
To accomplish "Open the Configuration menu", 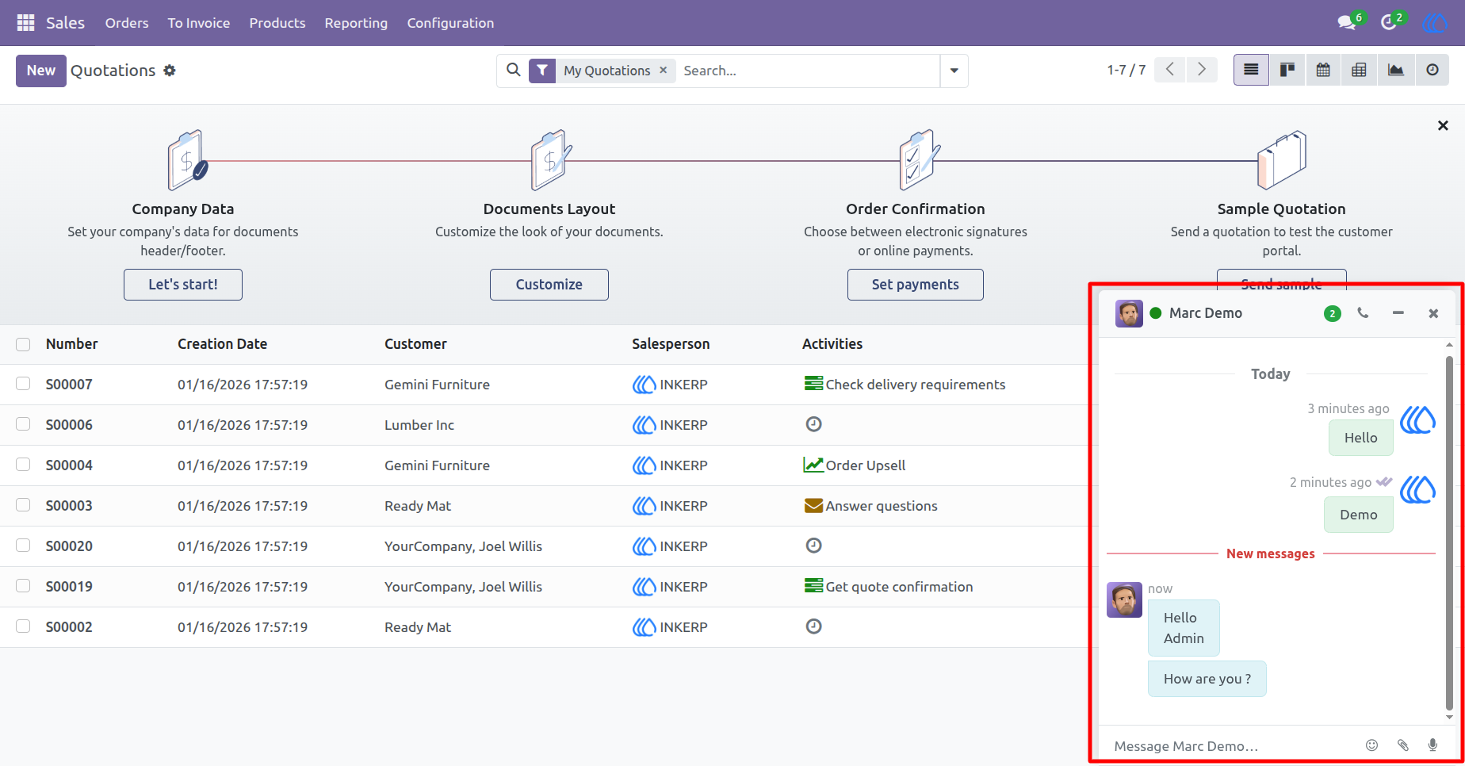I will (450, 23).
